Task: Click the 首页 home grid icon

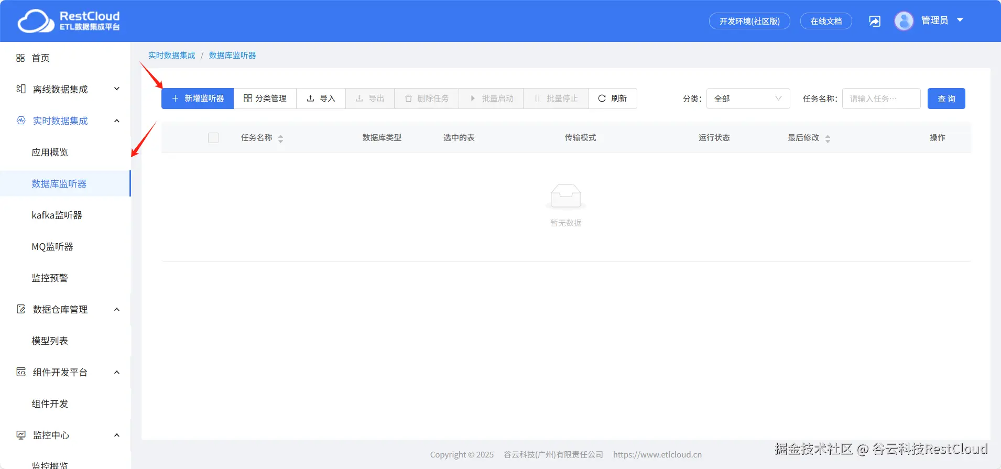Action: (20, 58)
